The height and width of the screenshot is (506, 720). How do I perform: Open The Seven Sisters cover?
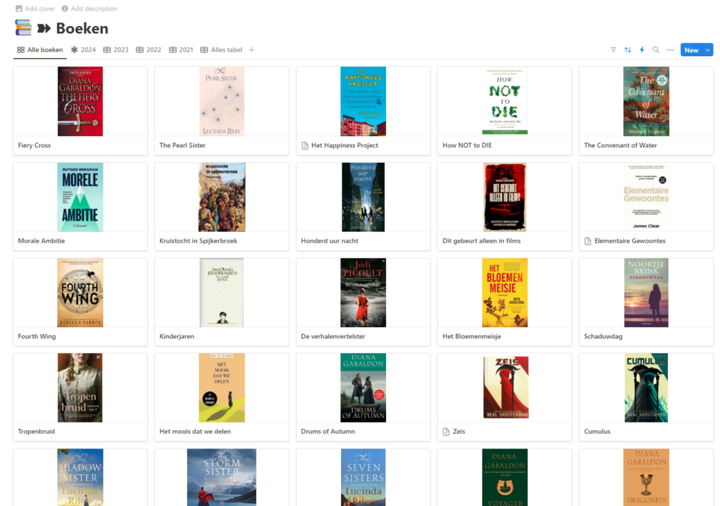tap(364, 477)
